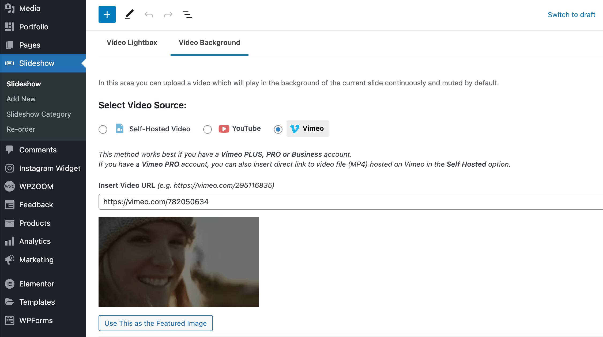Select the YouTube video source option
The image size is (603, 337).
click(207, 129)
